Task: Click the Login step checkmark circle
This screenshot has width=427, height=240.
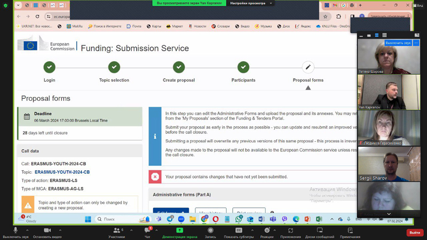Action: point(49,67)
